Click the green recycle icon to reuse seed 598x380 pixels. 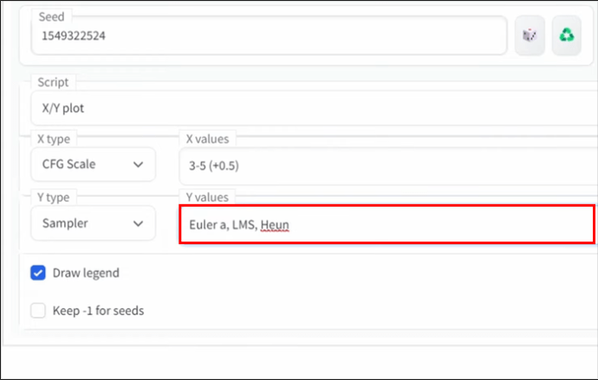tap(566, 35)
